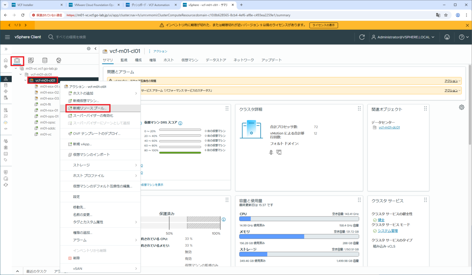472x275 pixels.
Task: Select the Inventory icon in left sidebar
Action: coord(6,79)
